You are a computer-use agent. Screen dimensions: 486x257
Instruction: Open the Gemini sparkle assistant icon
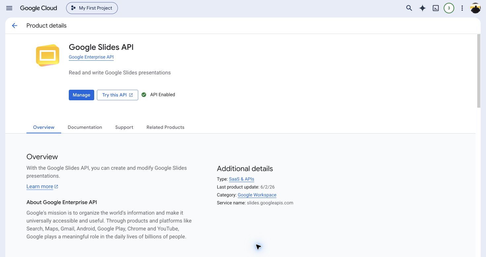point(422,8)
